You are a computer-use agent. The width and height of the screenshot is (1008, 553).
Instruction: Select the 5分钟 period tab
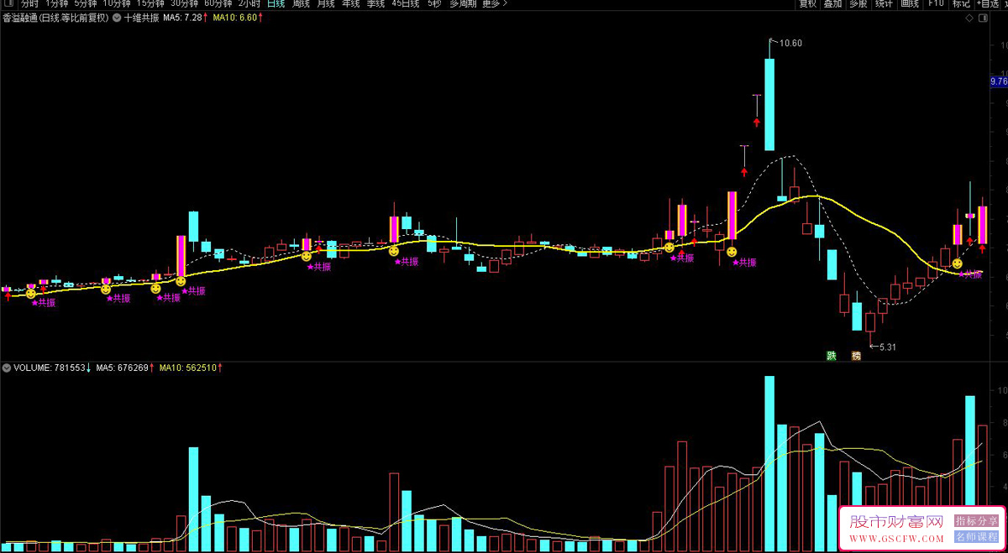coord(86,3)
